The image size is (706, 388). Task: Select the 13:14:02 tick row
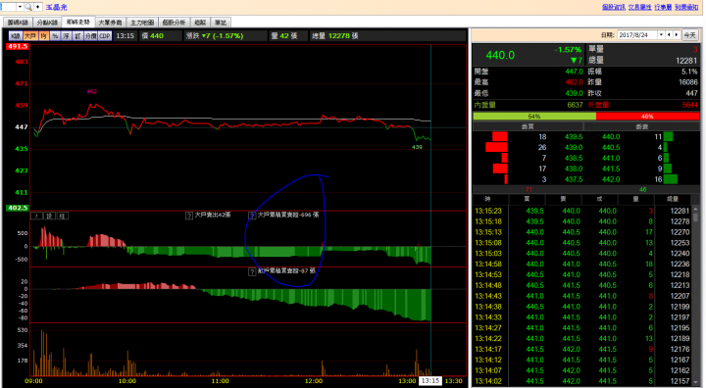pyautogui.click(x=582, y=381)
